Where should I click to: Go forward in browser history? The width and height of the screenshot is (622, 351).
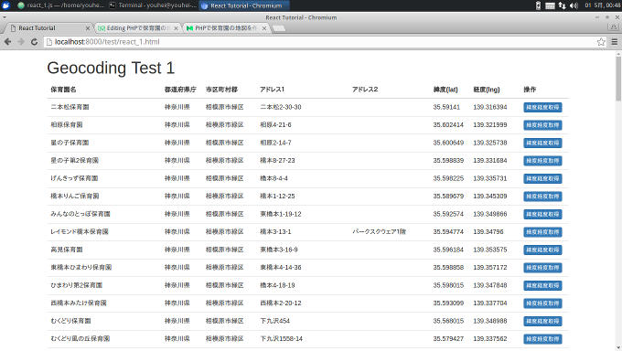pos(21,42)
